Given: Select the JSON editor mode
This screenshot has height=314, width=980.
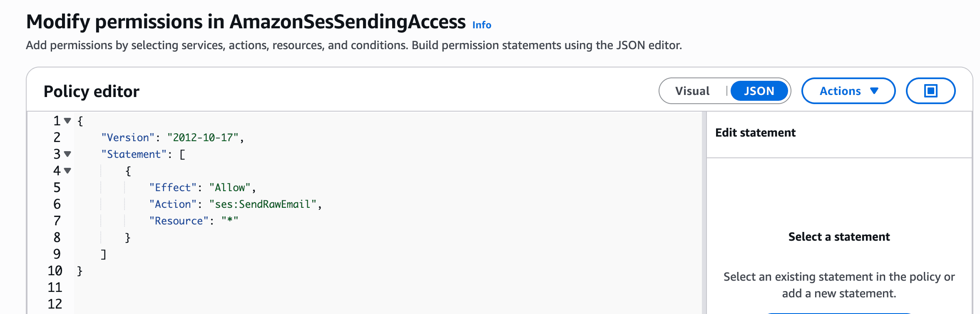Looking at the screenshot, I should click(759, 90).
